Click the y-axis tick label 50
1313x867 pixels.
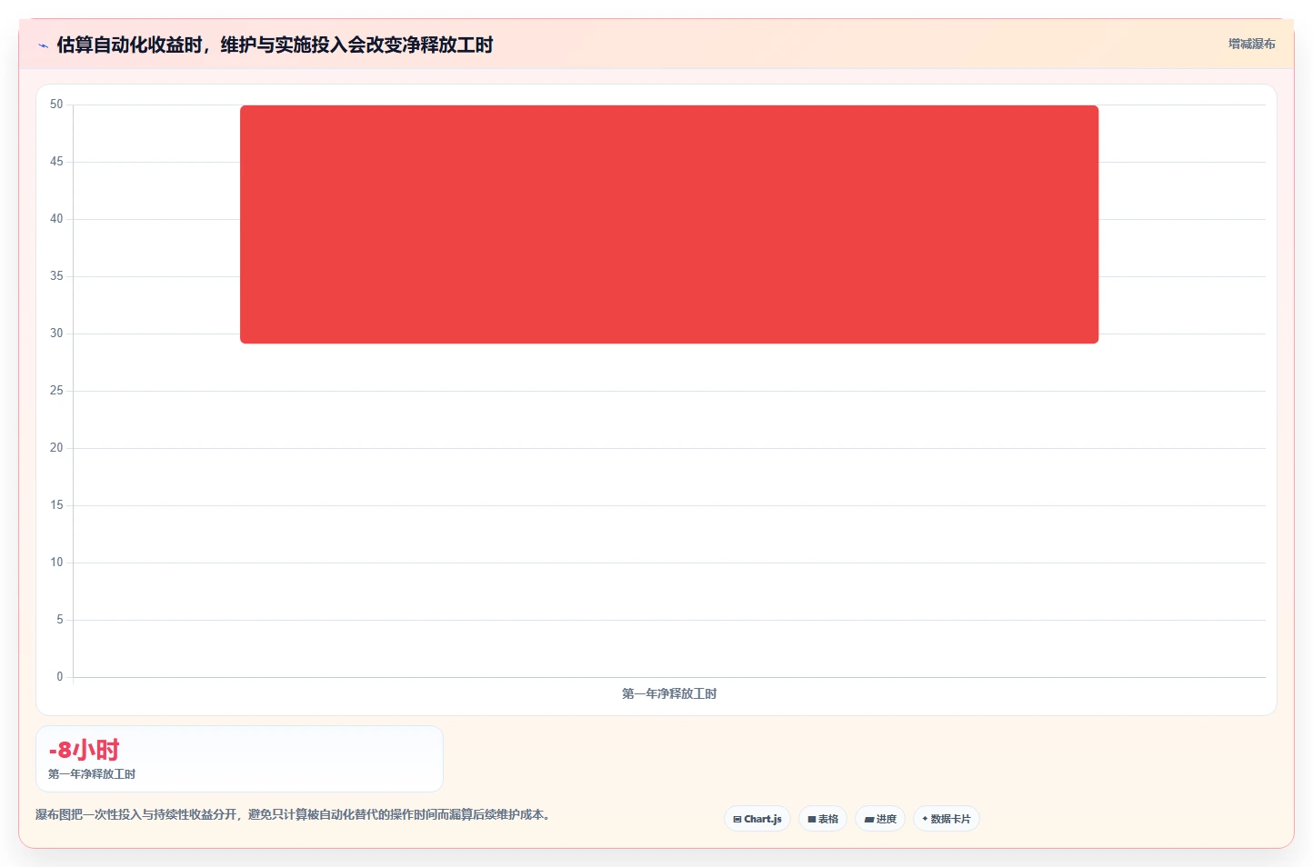[56, 105]
